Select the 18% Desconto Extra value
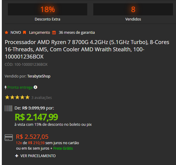The width and height of the screenshot is (176, 165). click(48, 9)
